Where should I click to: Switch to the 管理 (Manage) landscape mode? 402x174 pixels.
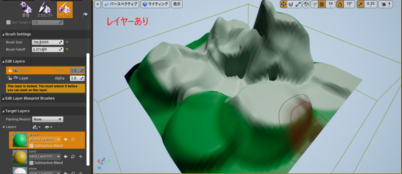click(26, 9)
